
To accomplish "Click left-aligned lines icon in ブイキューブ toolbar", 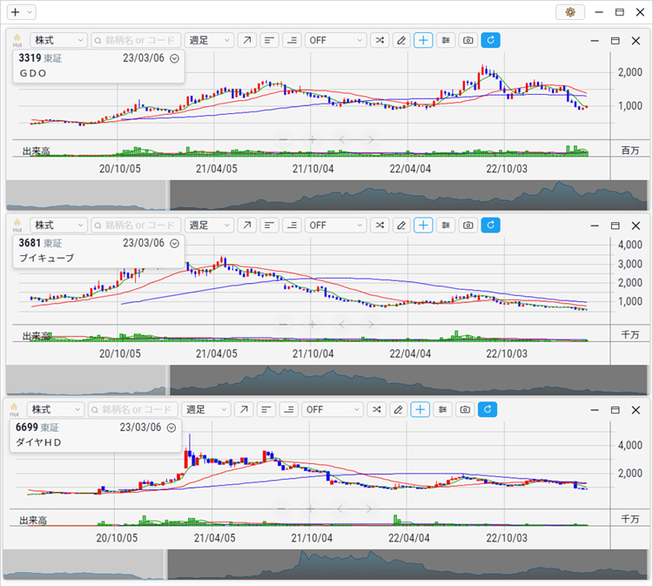I will 269,225.
